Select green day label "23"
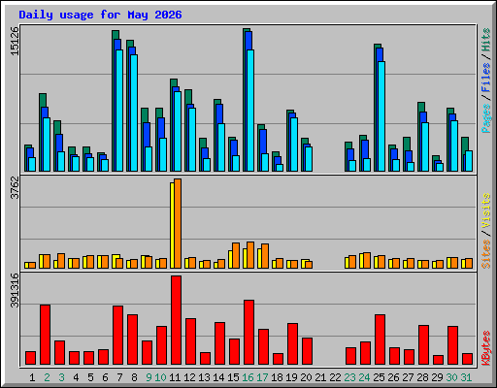The image size is (497, 388). [x=349, y=377]
